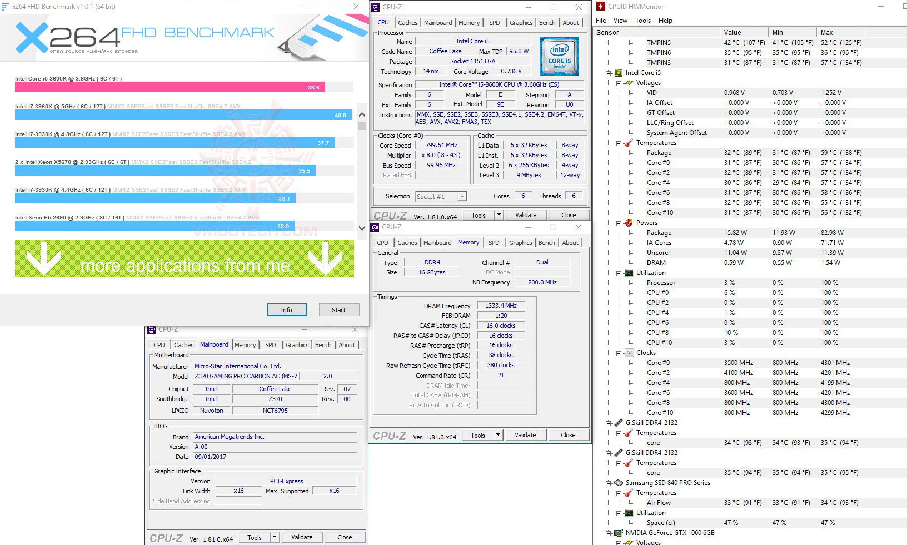Click the NVIDIA GeForce GTX 1060 6GB icon
This screenshot has width=907, height=545.
click(x=618, y=533)
